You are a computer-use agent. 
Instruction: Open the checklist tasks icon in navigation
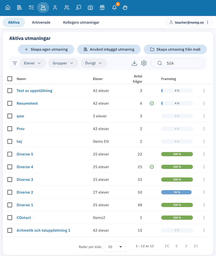pyautogui.click(x=31, y=7)
